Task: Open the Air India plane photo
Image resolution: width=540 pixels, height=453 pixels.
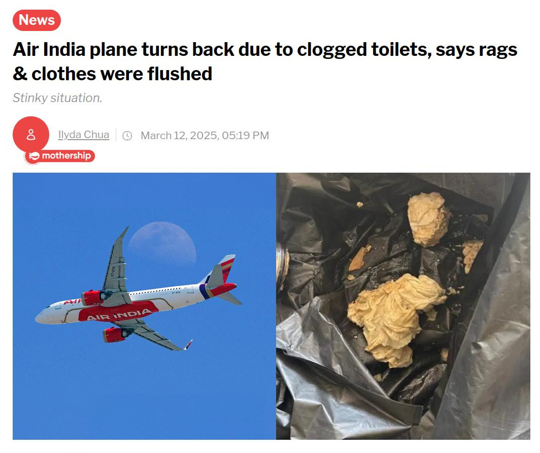Action: point(144,306)
